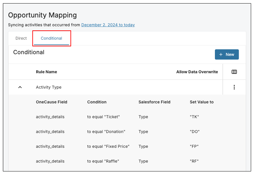Click activity_details in the Fixed Price row
The image size is (254, 174).
50,146
